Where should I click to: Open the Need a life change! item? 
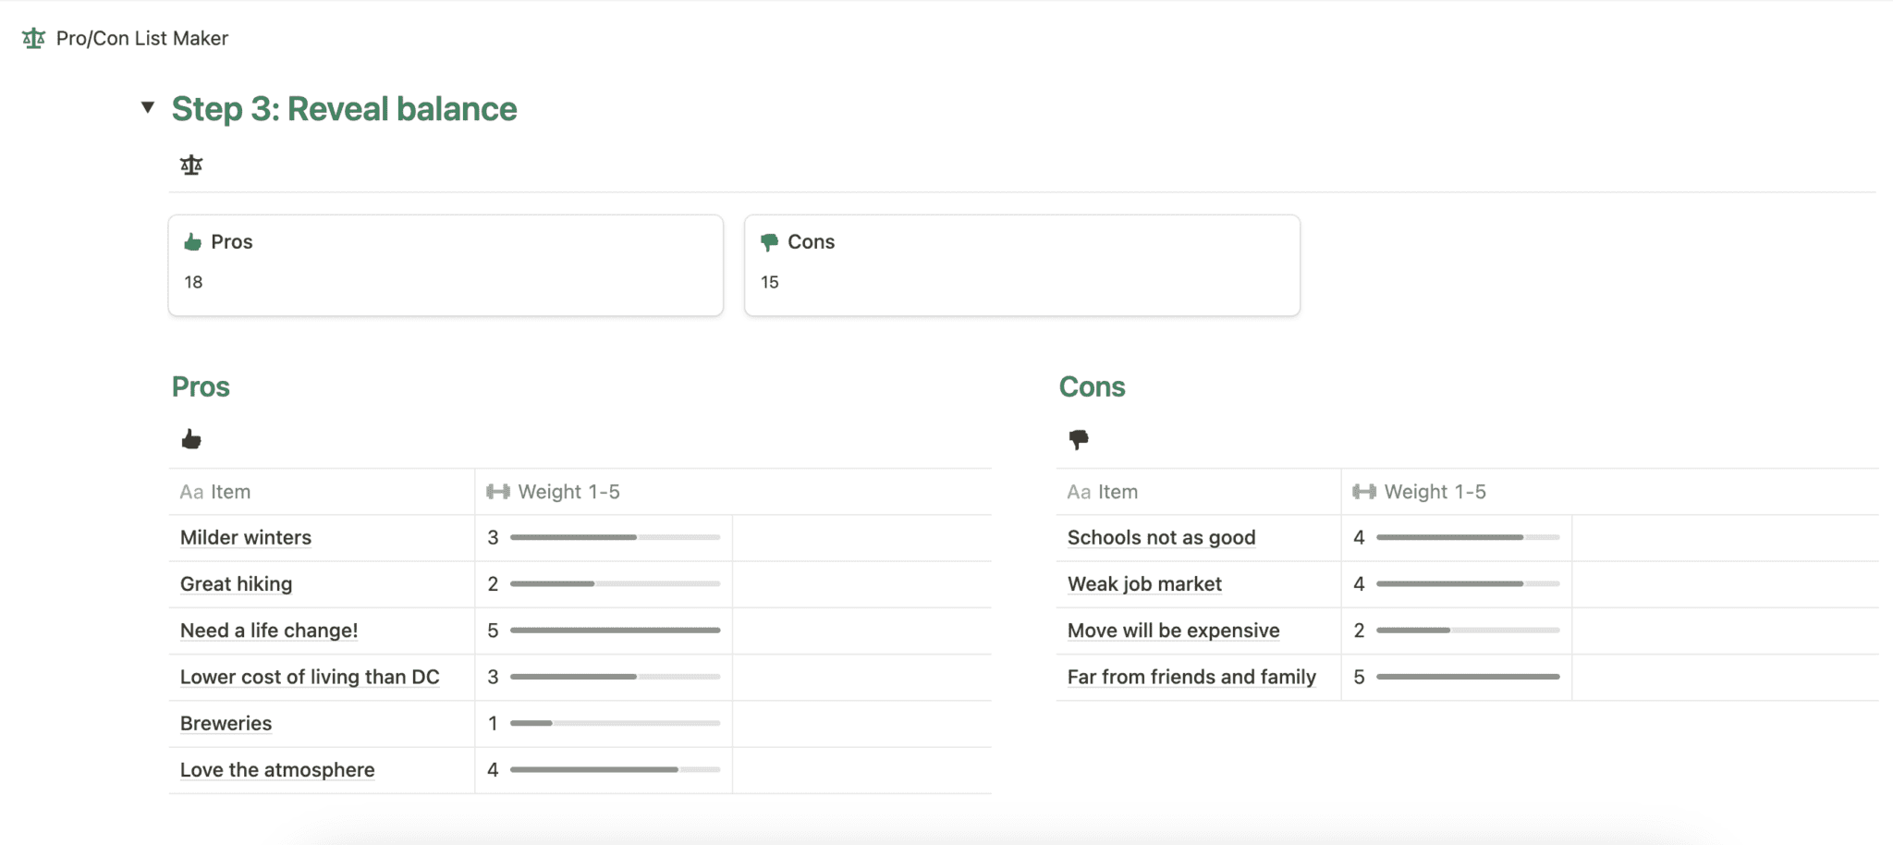[268, 630]
